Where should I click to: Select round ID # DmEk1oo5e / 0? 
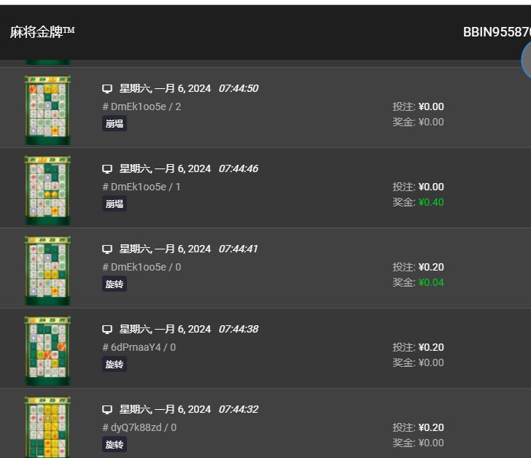click(142, 267)
